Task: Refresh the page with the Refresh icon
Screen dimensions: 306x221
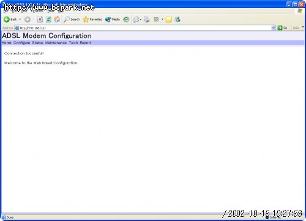Action: [x=48, y=20]
